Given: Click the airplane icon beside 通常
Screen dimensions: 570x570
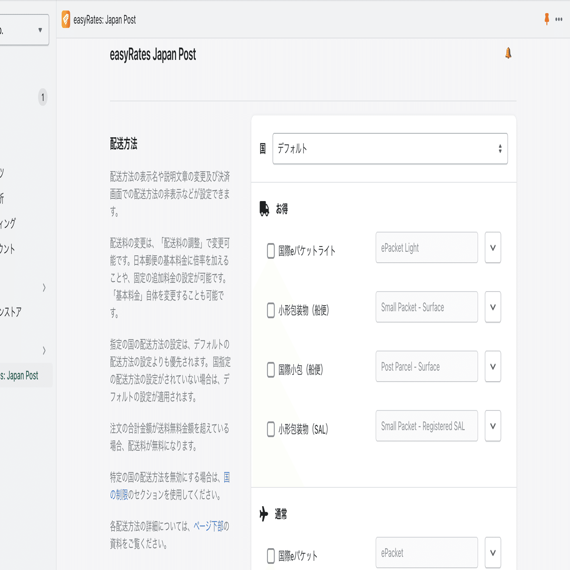Looking at the screenshot, I should coord(264,514).
